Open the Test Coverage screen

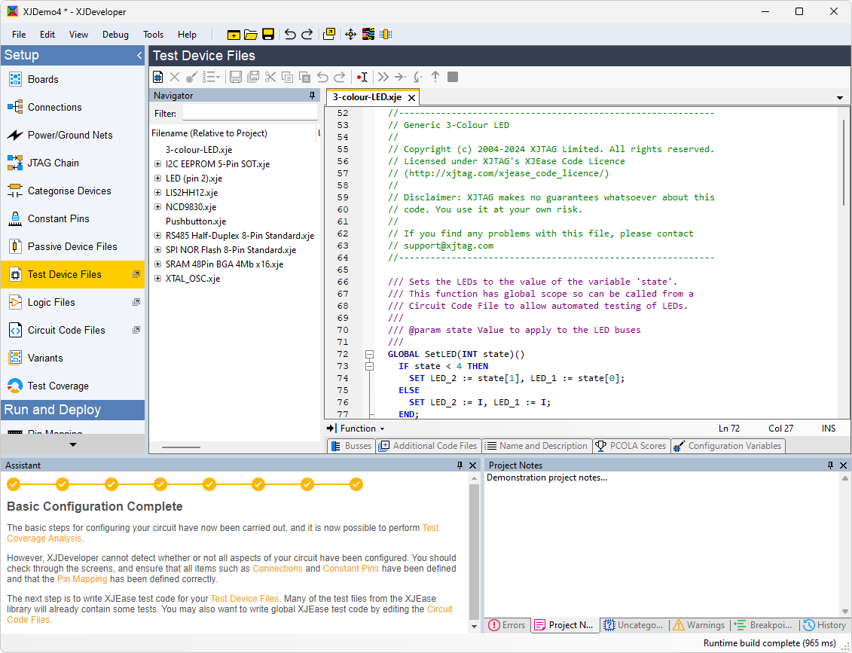pos(58,386)
